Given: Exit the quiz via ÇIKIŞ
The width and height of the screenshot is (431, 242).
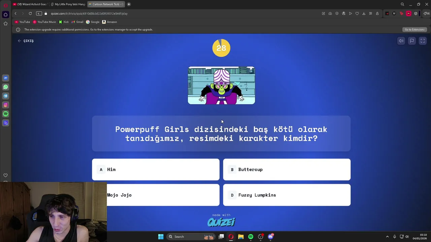Looking at the screenshot, I should tap(26, 41).
